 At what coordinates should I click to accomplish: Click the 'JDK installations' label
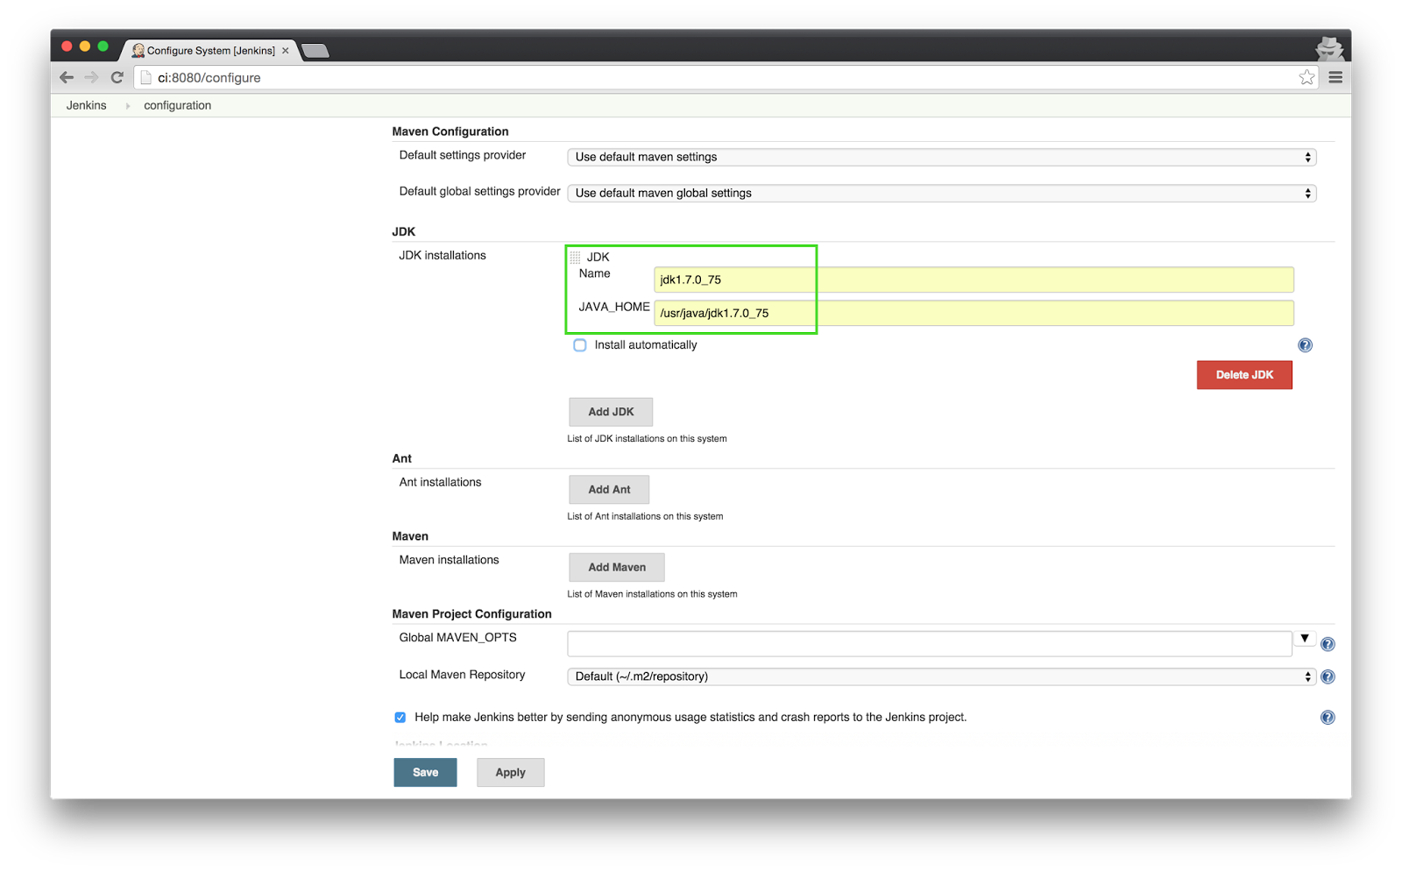[443, 256]
